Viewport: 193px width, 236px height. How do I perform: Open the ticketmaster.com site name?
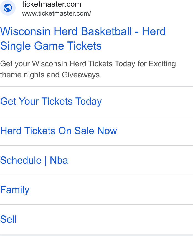52,4
